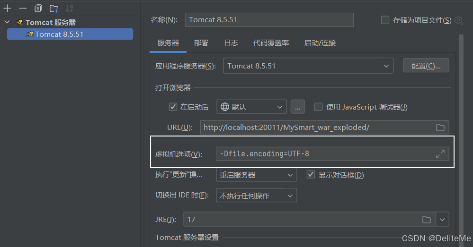Screen dimensions: 473x247
Task: Click the globe icon in the browser dropdown
Action: click(x=225, y=107)
